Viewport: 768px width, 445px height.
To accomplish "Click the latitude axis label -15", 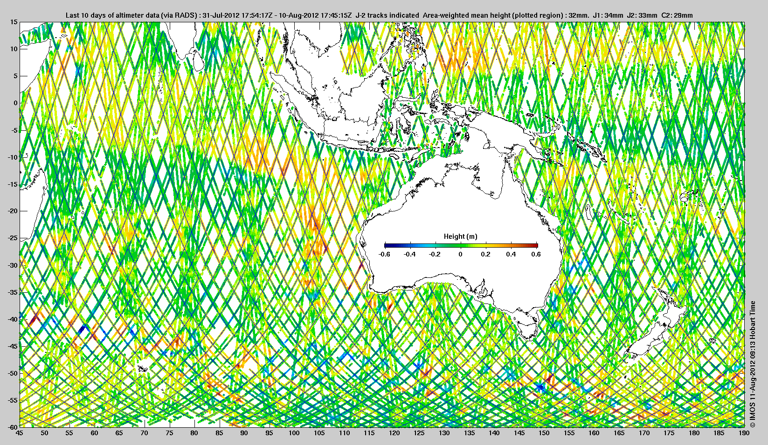I will point(13,184).
